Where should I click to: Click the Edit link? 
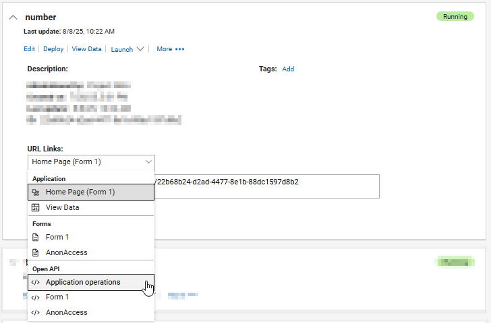tap(29, 49)
